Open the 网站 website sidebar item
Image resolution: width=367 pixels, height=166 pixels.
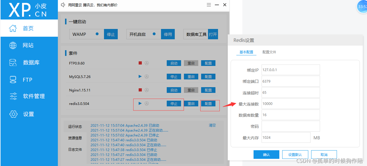[x=29, y=45]
